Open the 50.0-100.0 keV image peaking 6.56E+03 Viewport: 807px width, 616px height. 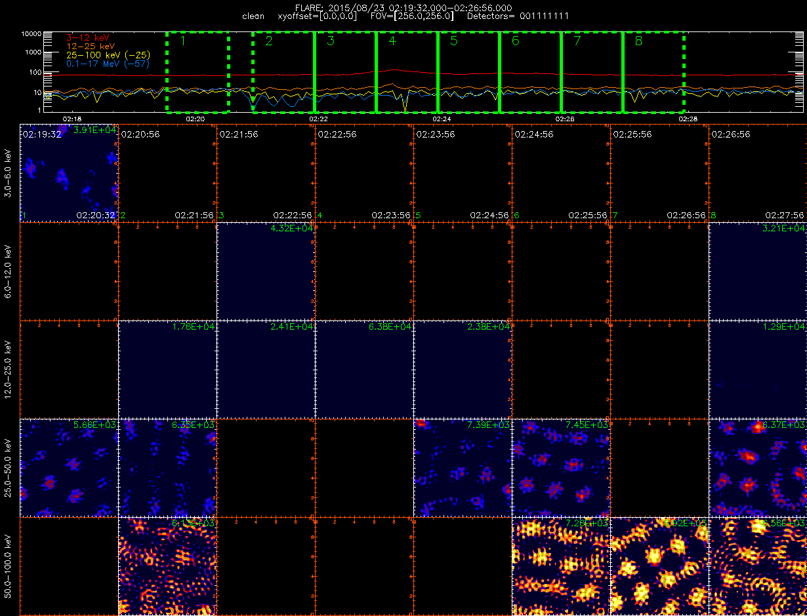(x=758, y=566)
